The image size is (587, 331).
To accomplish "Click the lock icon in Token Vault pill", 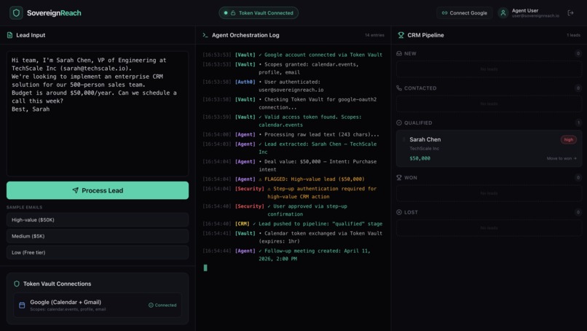I will pyautogui.click(x=233, y=13).
